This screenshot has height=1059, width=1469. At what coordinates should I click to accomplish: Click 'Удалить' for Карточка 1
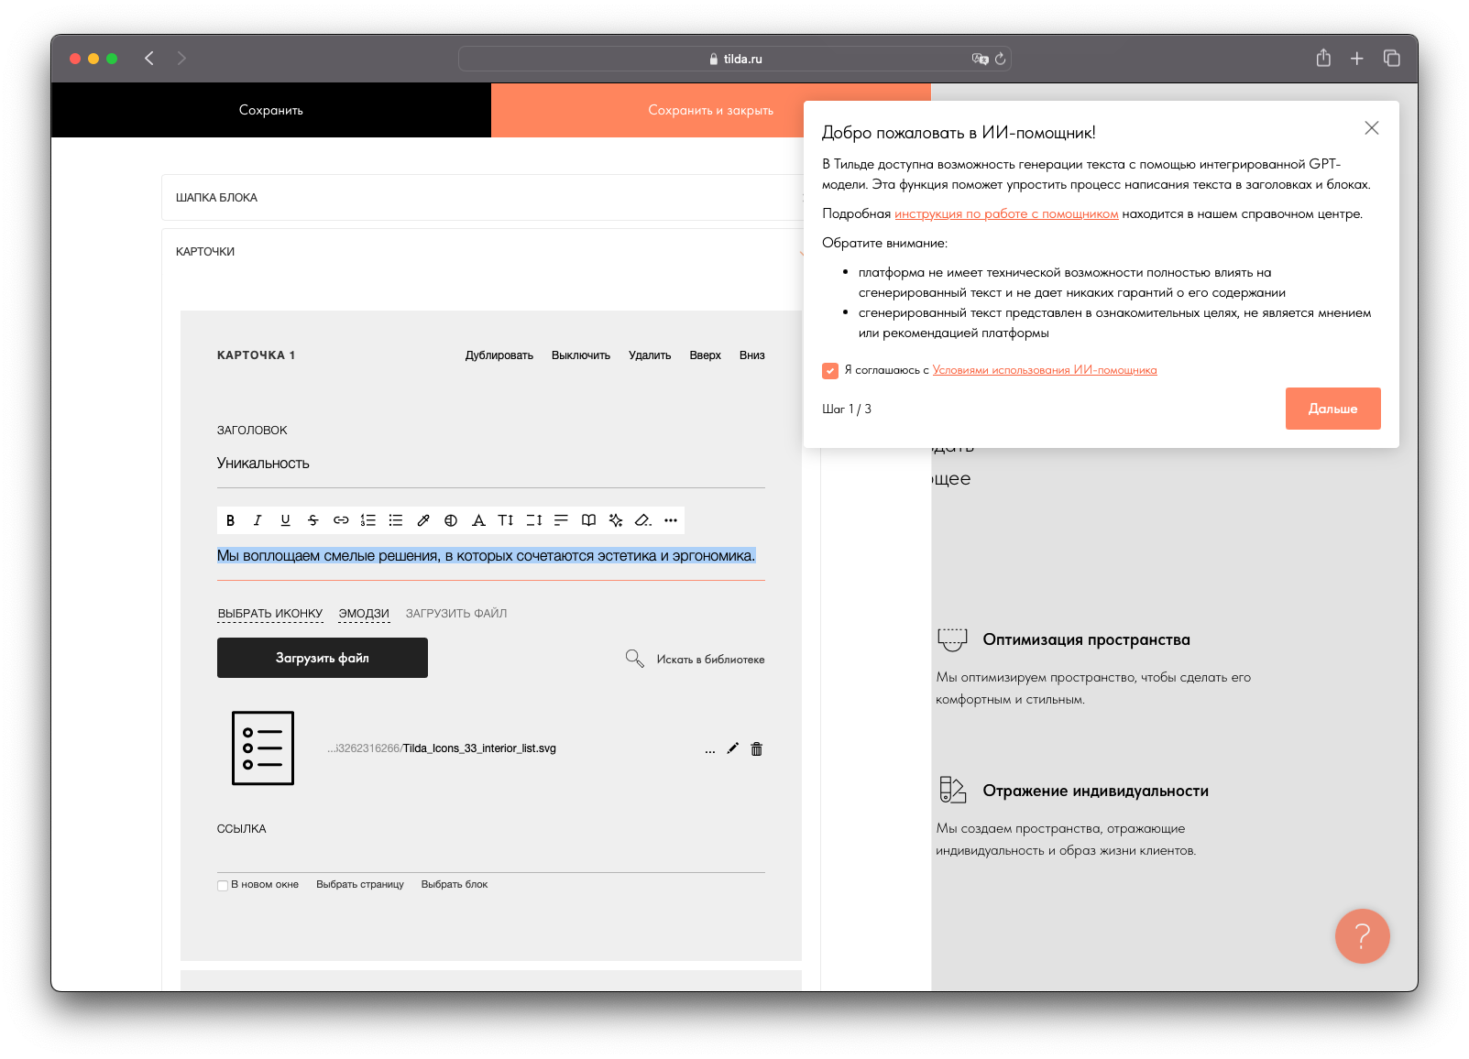650,355
